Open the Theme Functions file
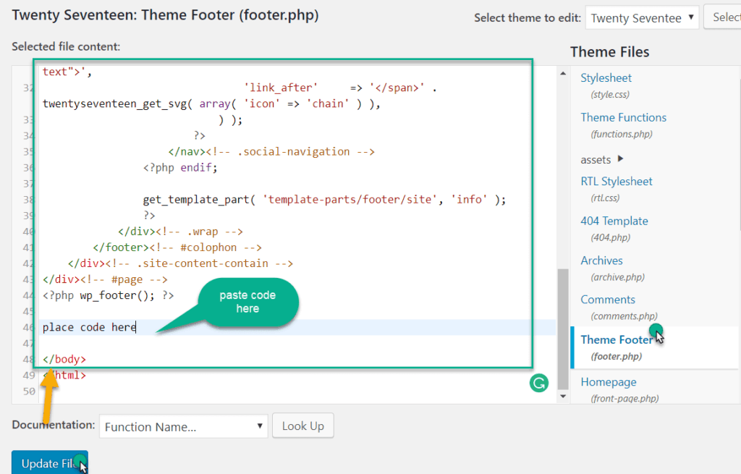The image size is (741, 474). pyautogui.click(x=623, y=118)
